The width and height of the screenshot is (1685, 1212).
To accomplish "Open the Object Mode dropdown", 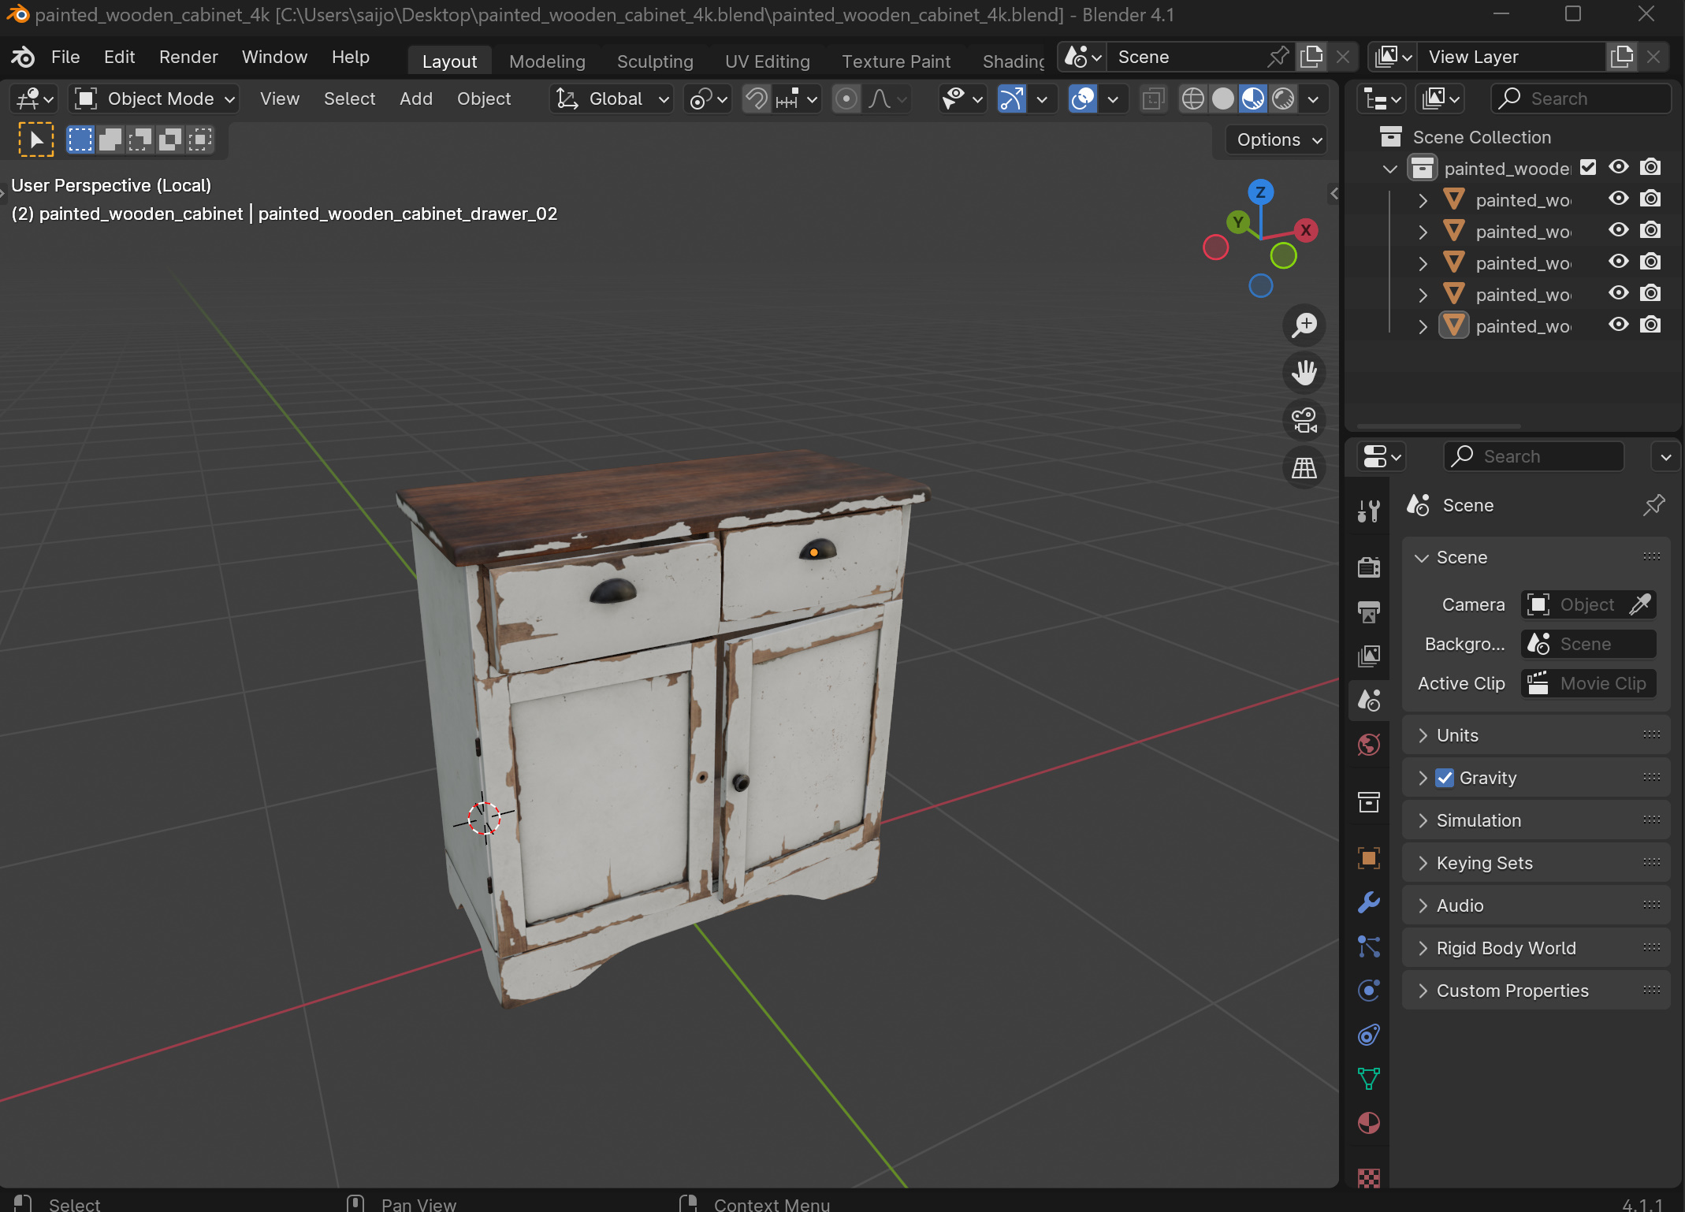I will 154,99.
